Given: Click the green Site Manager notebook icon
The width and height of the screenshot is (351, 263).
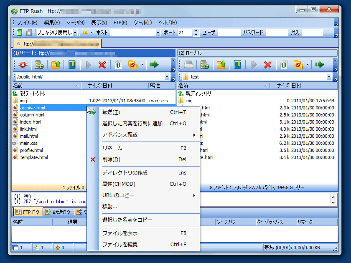Looking at the screenshot, I should tap(20, 33).
